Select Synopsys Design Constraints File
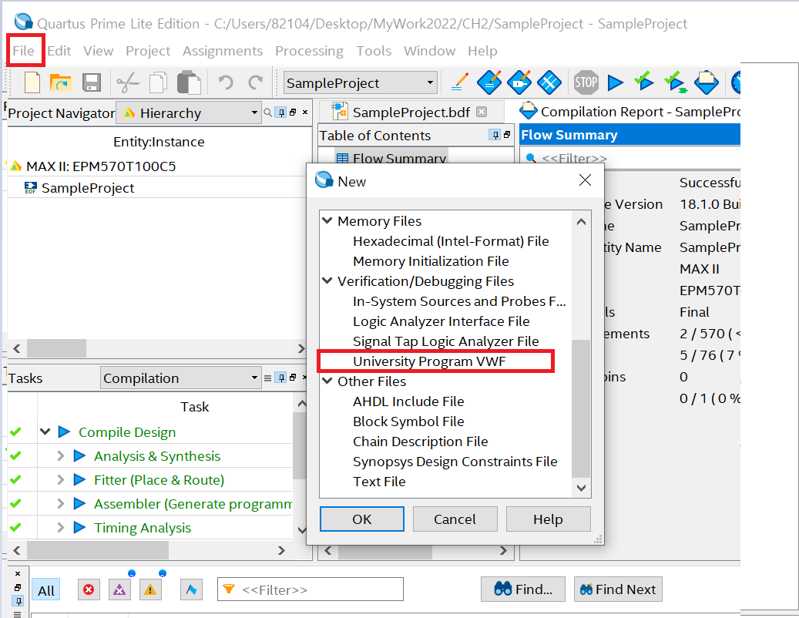This screenshot has height=618, width=799. 455,462
